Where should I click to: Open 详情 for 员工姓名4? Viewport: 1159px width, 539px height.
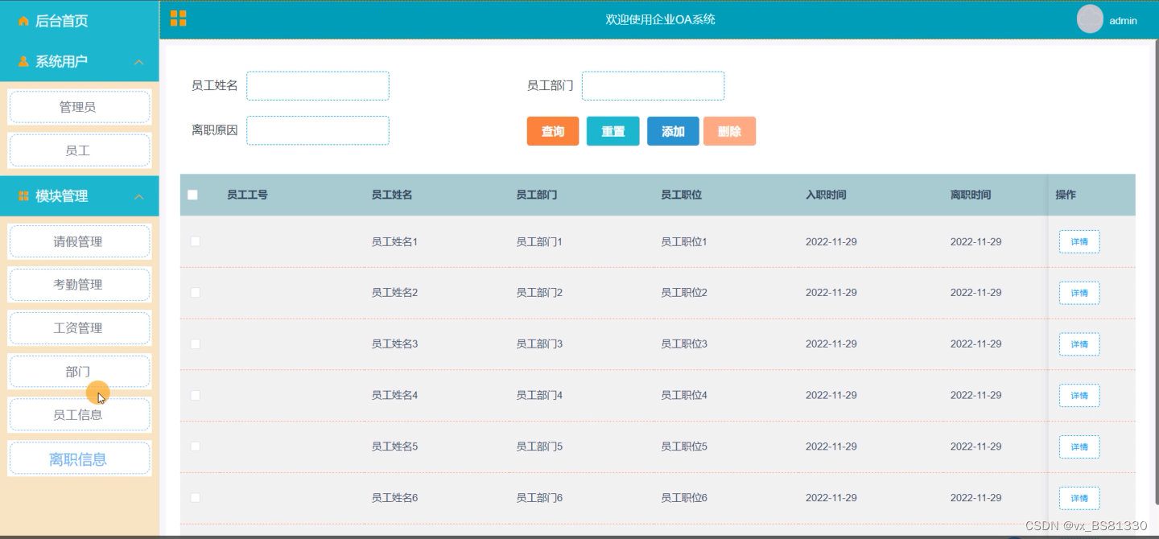pyautogui.click(x=1079, y=396)
